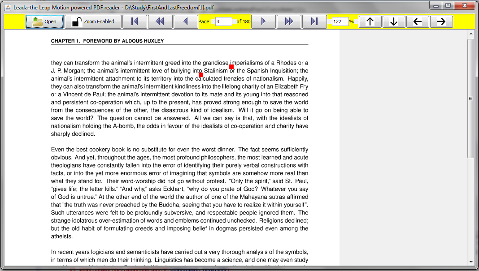Click the word 'atheists.' ending the paragraph
Image resolution: width=479 pixels, height=271 pixels.
62,237
